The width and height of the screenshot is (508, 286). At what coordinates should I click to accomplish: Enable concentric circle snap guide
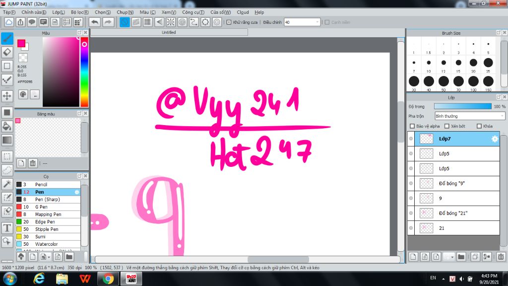point(183,22)
